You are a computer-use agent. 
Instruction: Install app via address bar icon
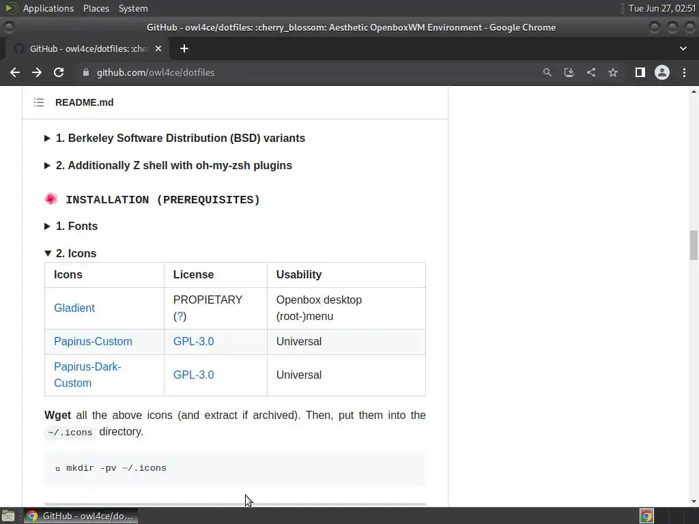[569, 72]
